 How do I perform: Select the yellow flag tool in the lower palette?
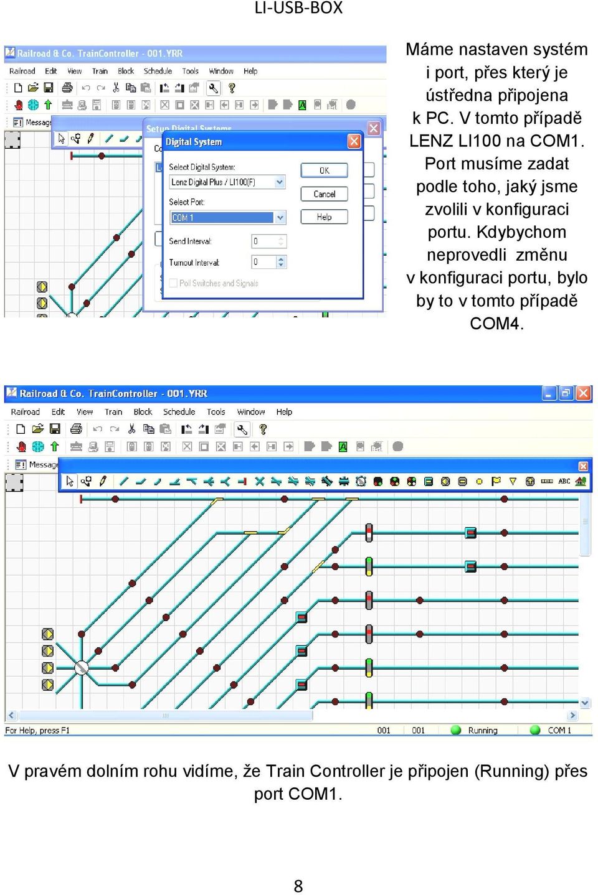click(496, 481)
